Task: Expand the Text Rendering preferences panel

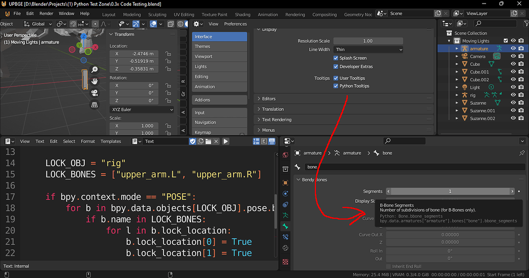Action: tap(343, 120)
